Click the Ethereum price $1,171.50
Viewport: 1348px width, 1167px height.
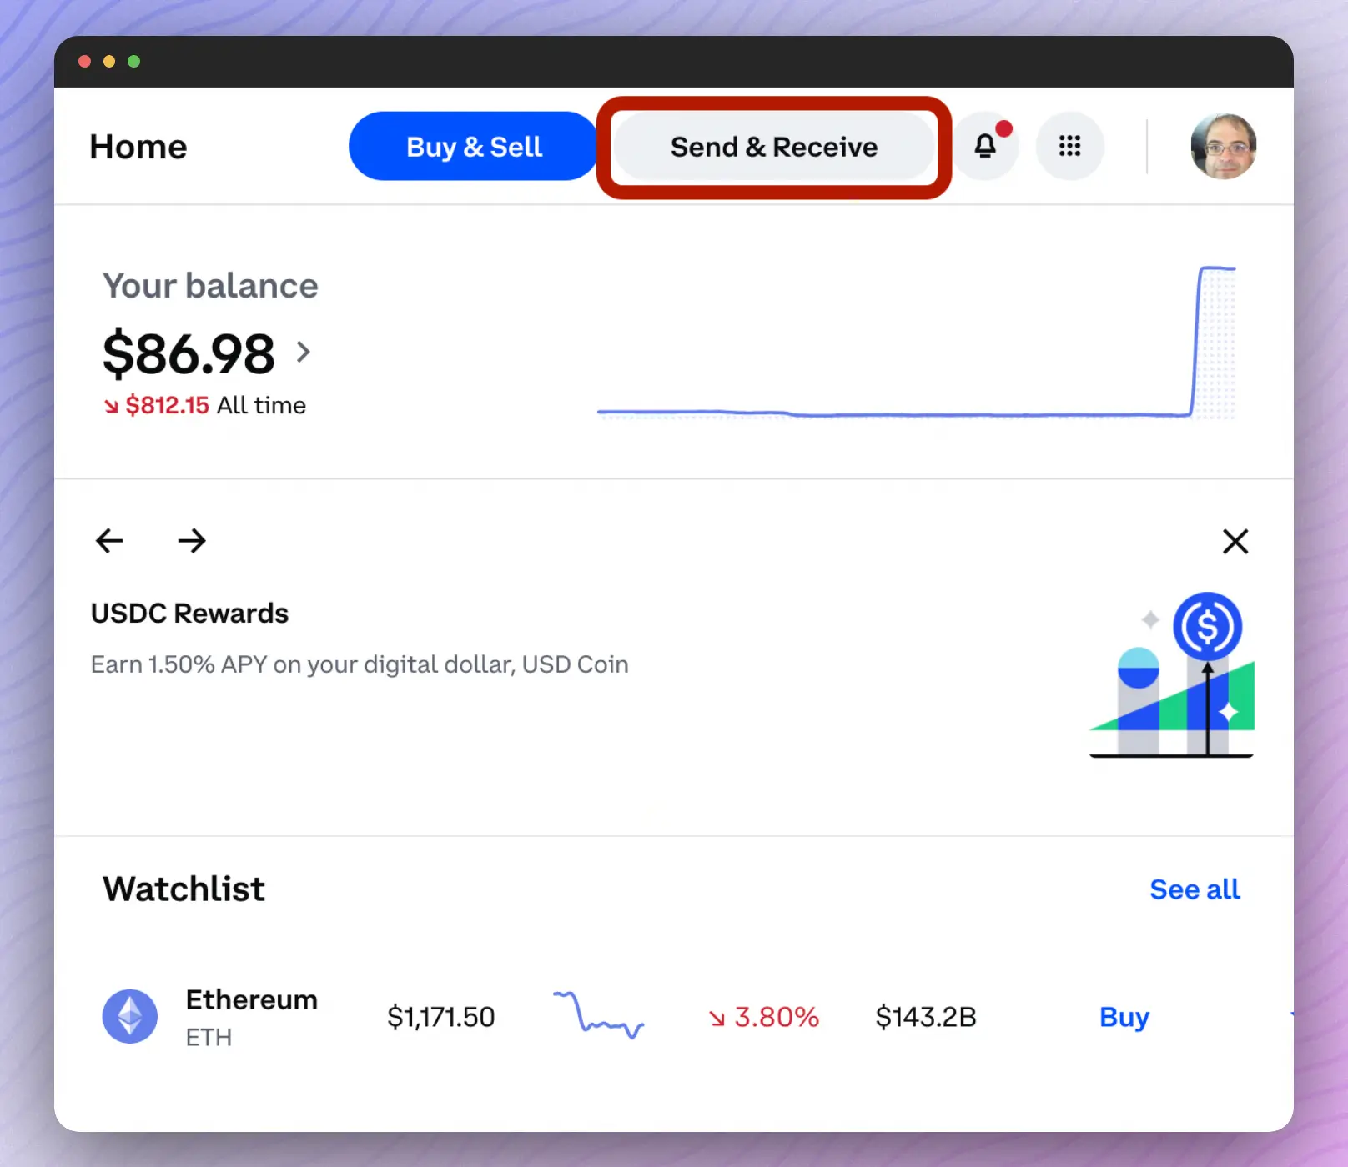click(x=441, y=1017)
